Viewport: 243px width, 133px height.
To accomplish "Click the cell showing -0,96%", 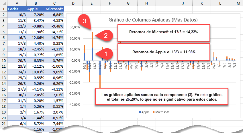I will pyautogui.click(x=54, y=78).
